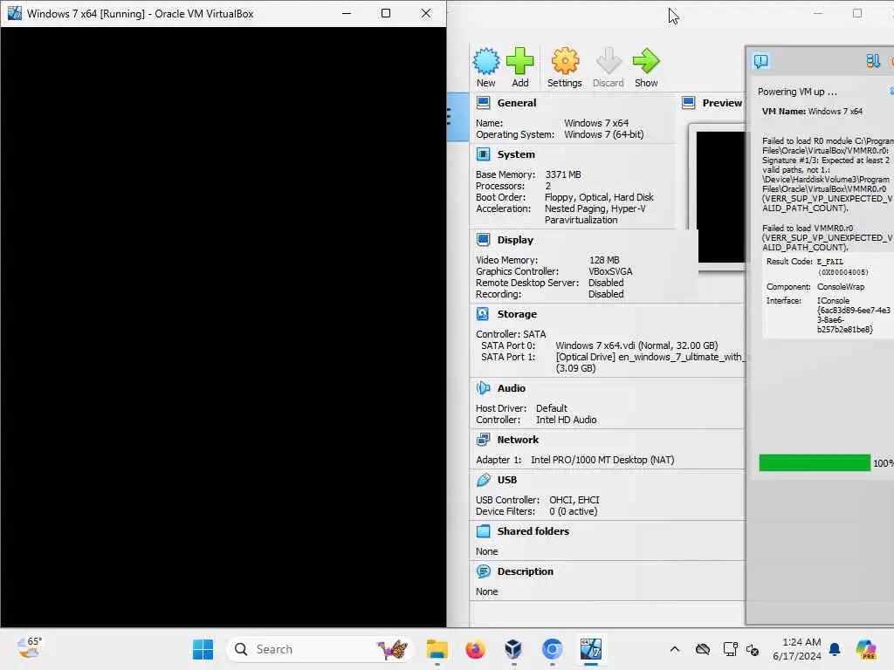Click the Shared folders section header text

[x=533, y=531]
